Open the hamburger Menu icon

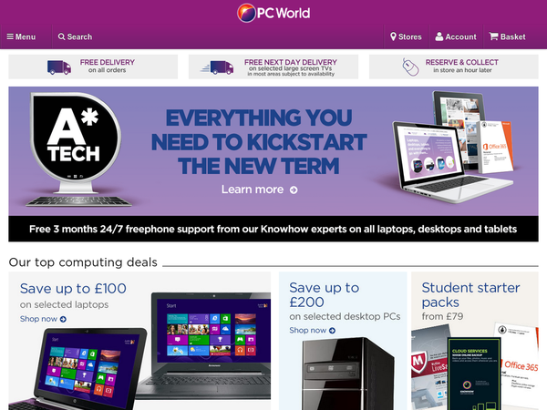coord(10,36)
